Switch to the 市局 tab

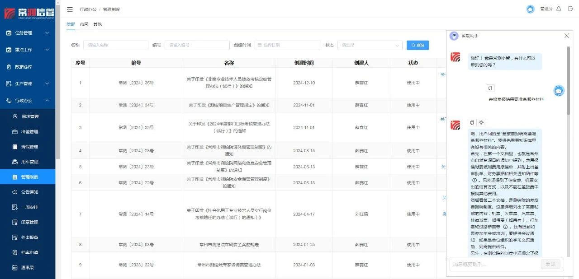(x=84, y=24)
